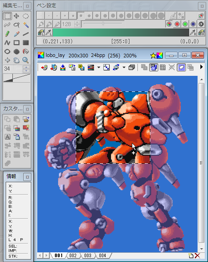Click the multicolor palette icon beside star
This screenshot has width=208, height=262.
click(x=160, y=55)
